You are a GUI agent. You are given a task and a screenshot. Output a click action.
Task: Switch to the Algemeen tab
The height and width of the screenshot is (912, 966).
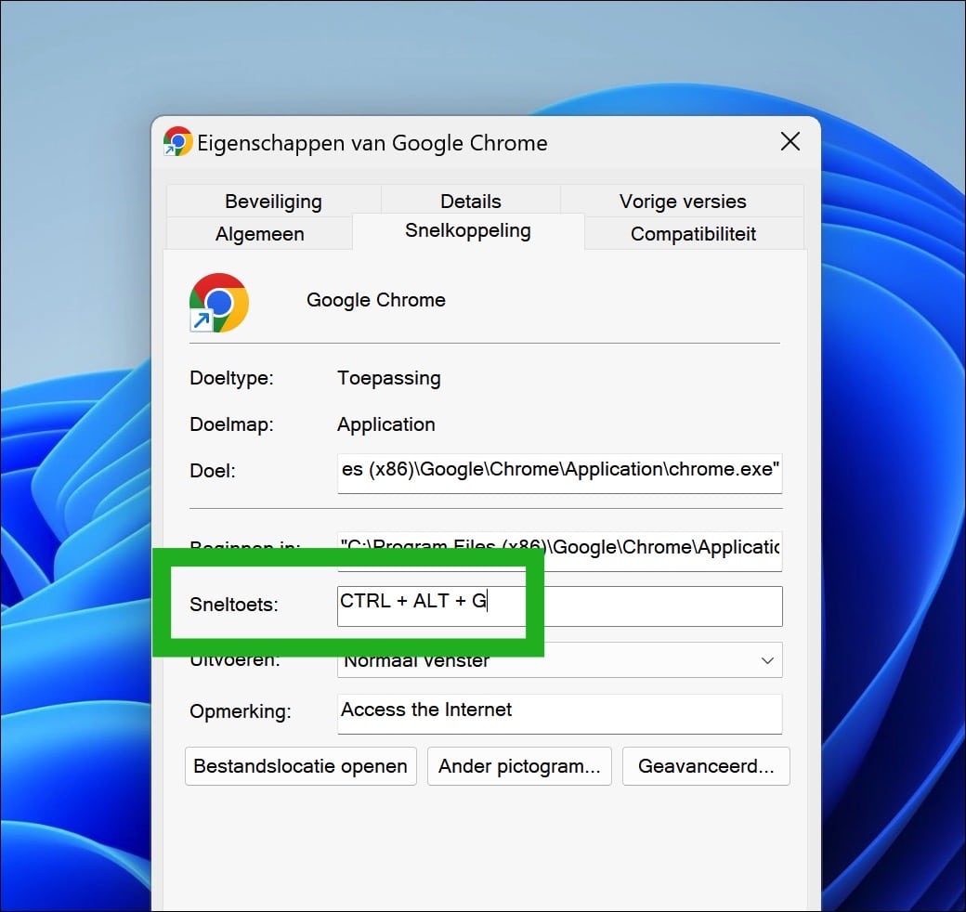259,234
